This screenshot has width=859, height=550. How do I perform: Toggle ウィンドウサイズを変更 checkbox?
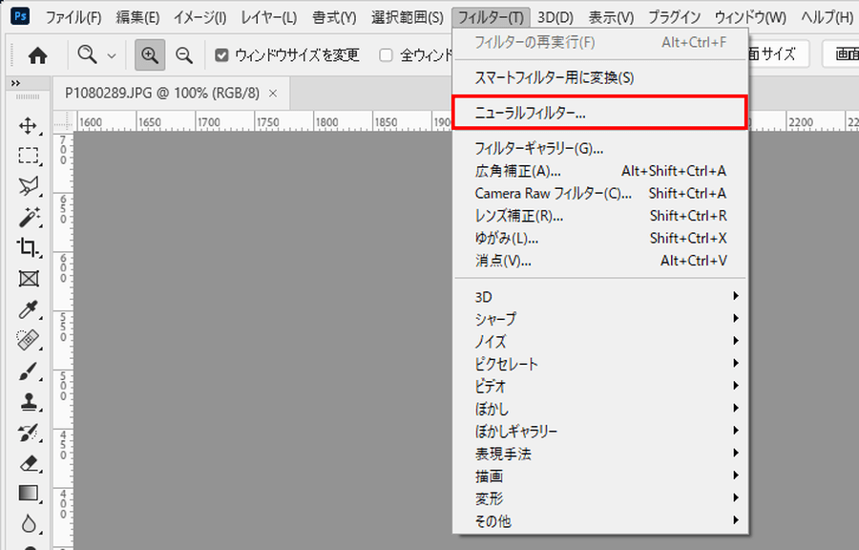coord(221,55)
